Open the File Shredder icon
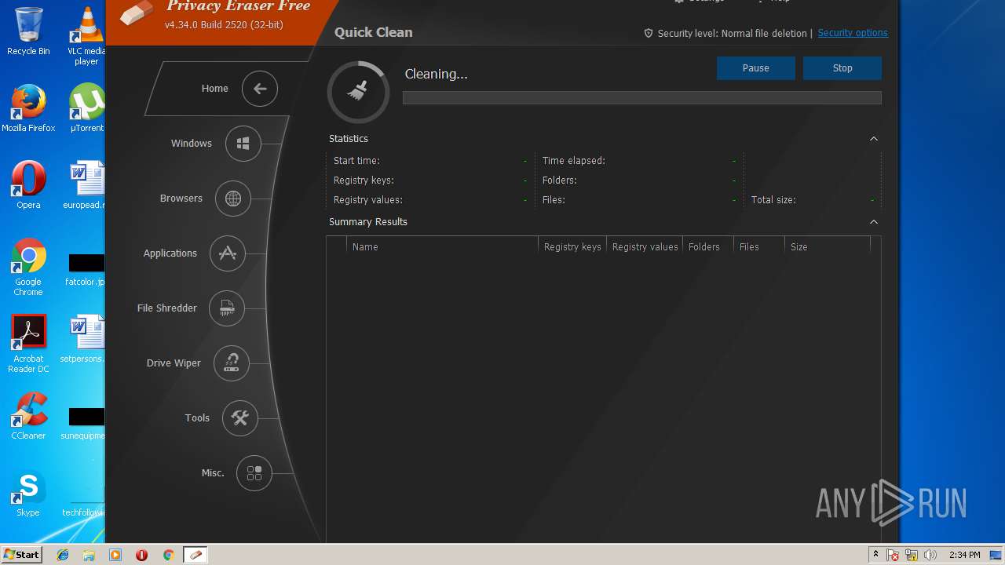This screenshot has height=565, width=1005. [x=227, y=308]
